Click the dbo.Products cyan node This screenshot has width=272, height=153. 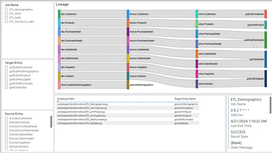(59, 23)
